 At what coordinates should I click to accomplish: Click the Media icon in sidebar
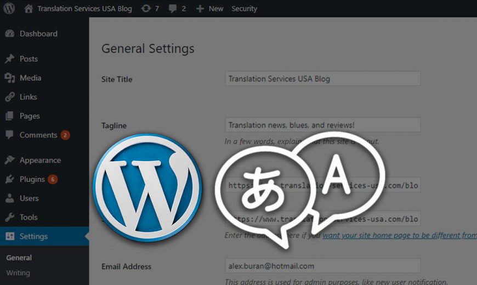(10, 78)
